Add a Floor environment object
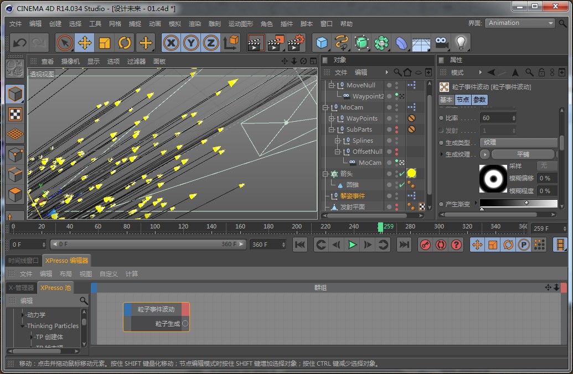Viewport: 573px width, 374px height. [x=421, y=43]
